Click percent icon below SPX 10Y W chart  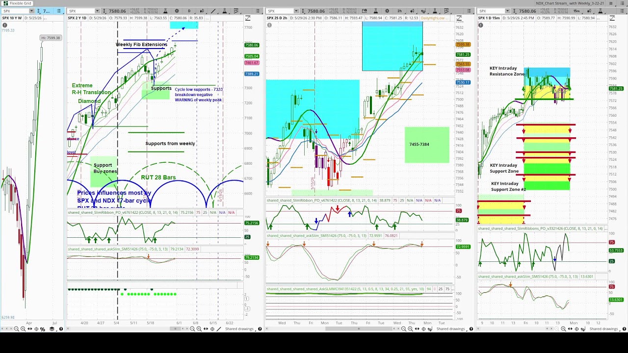point(43,328)
